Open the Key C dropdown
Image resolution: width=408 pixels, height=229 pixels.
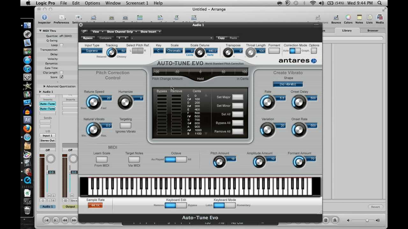click(x=158, y=51)
